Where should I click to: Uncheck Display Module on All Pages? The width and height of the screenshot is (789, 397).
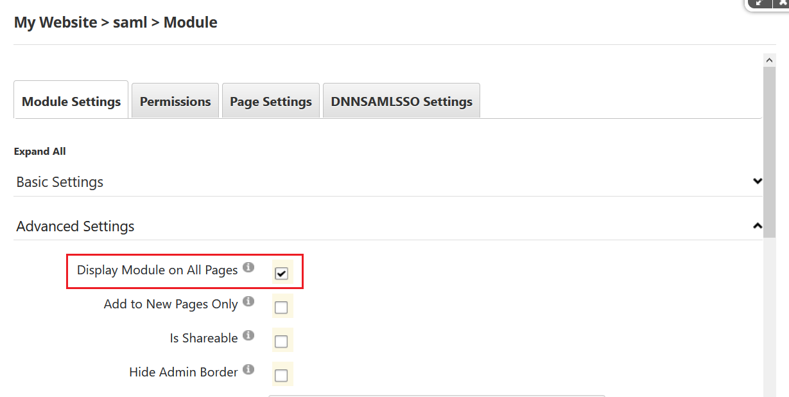(281, 273)
